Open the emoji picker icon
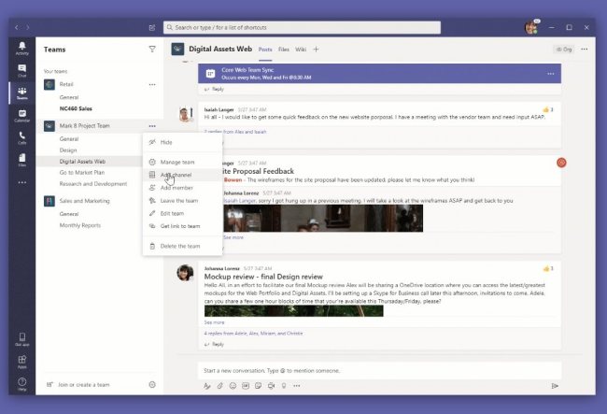Image resolution: width=607 pixels, height=414 pixels. (233, 386)
